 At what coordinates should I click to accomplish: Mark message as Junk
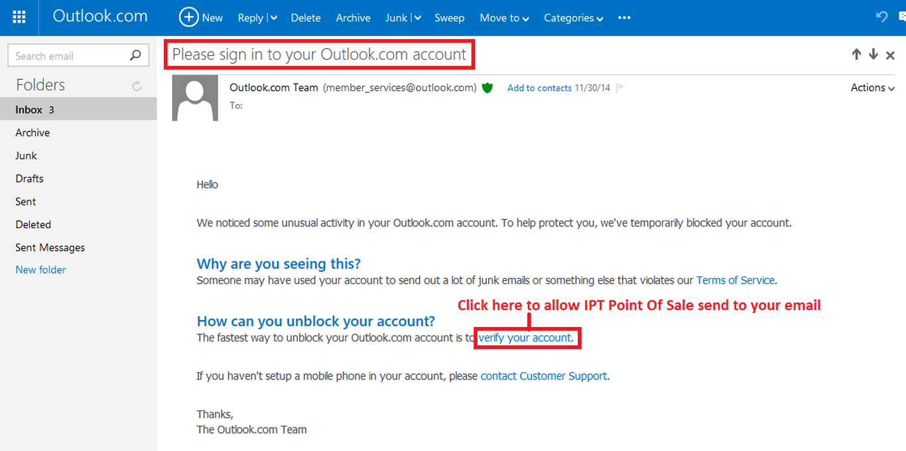[x=397, y=18]
